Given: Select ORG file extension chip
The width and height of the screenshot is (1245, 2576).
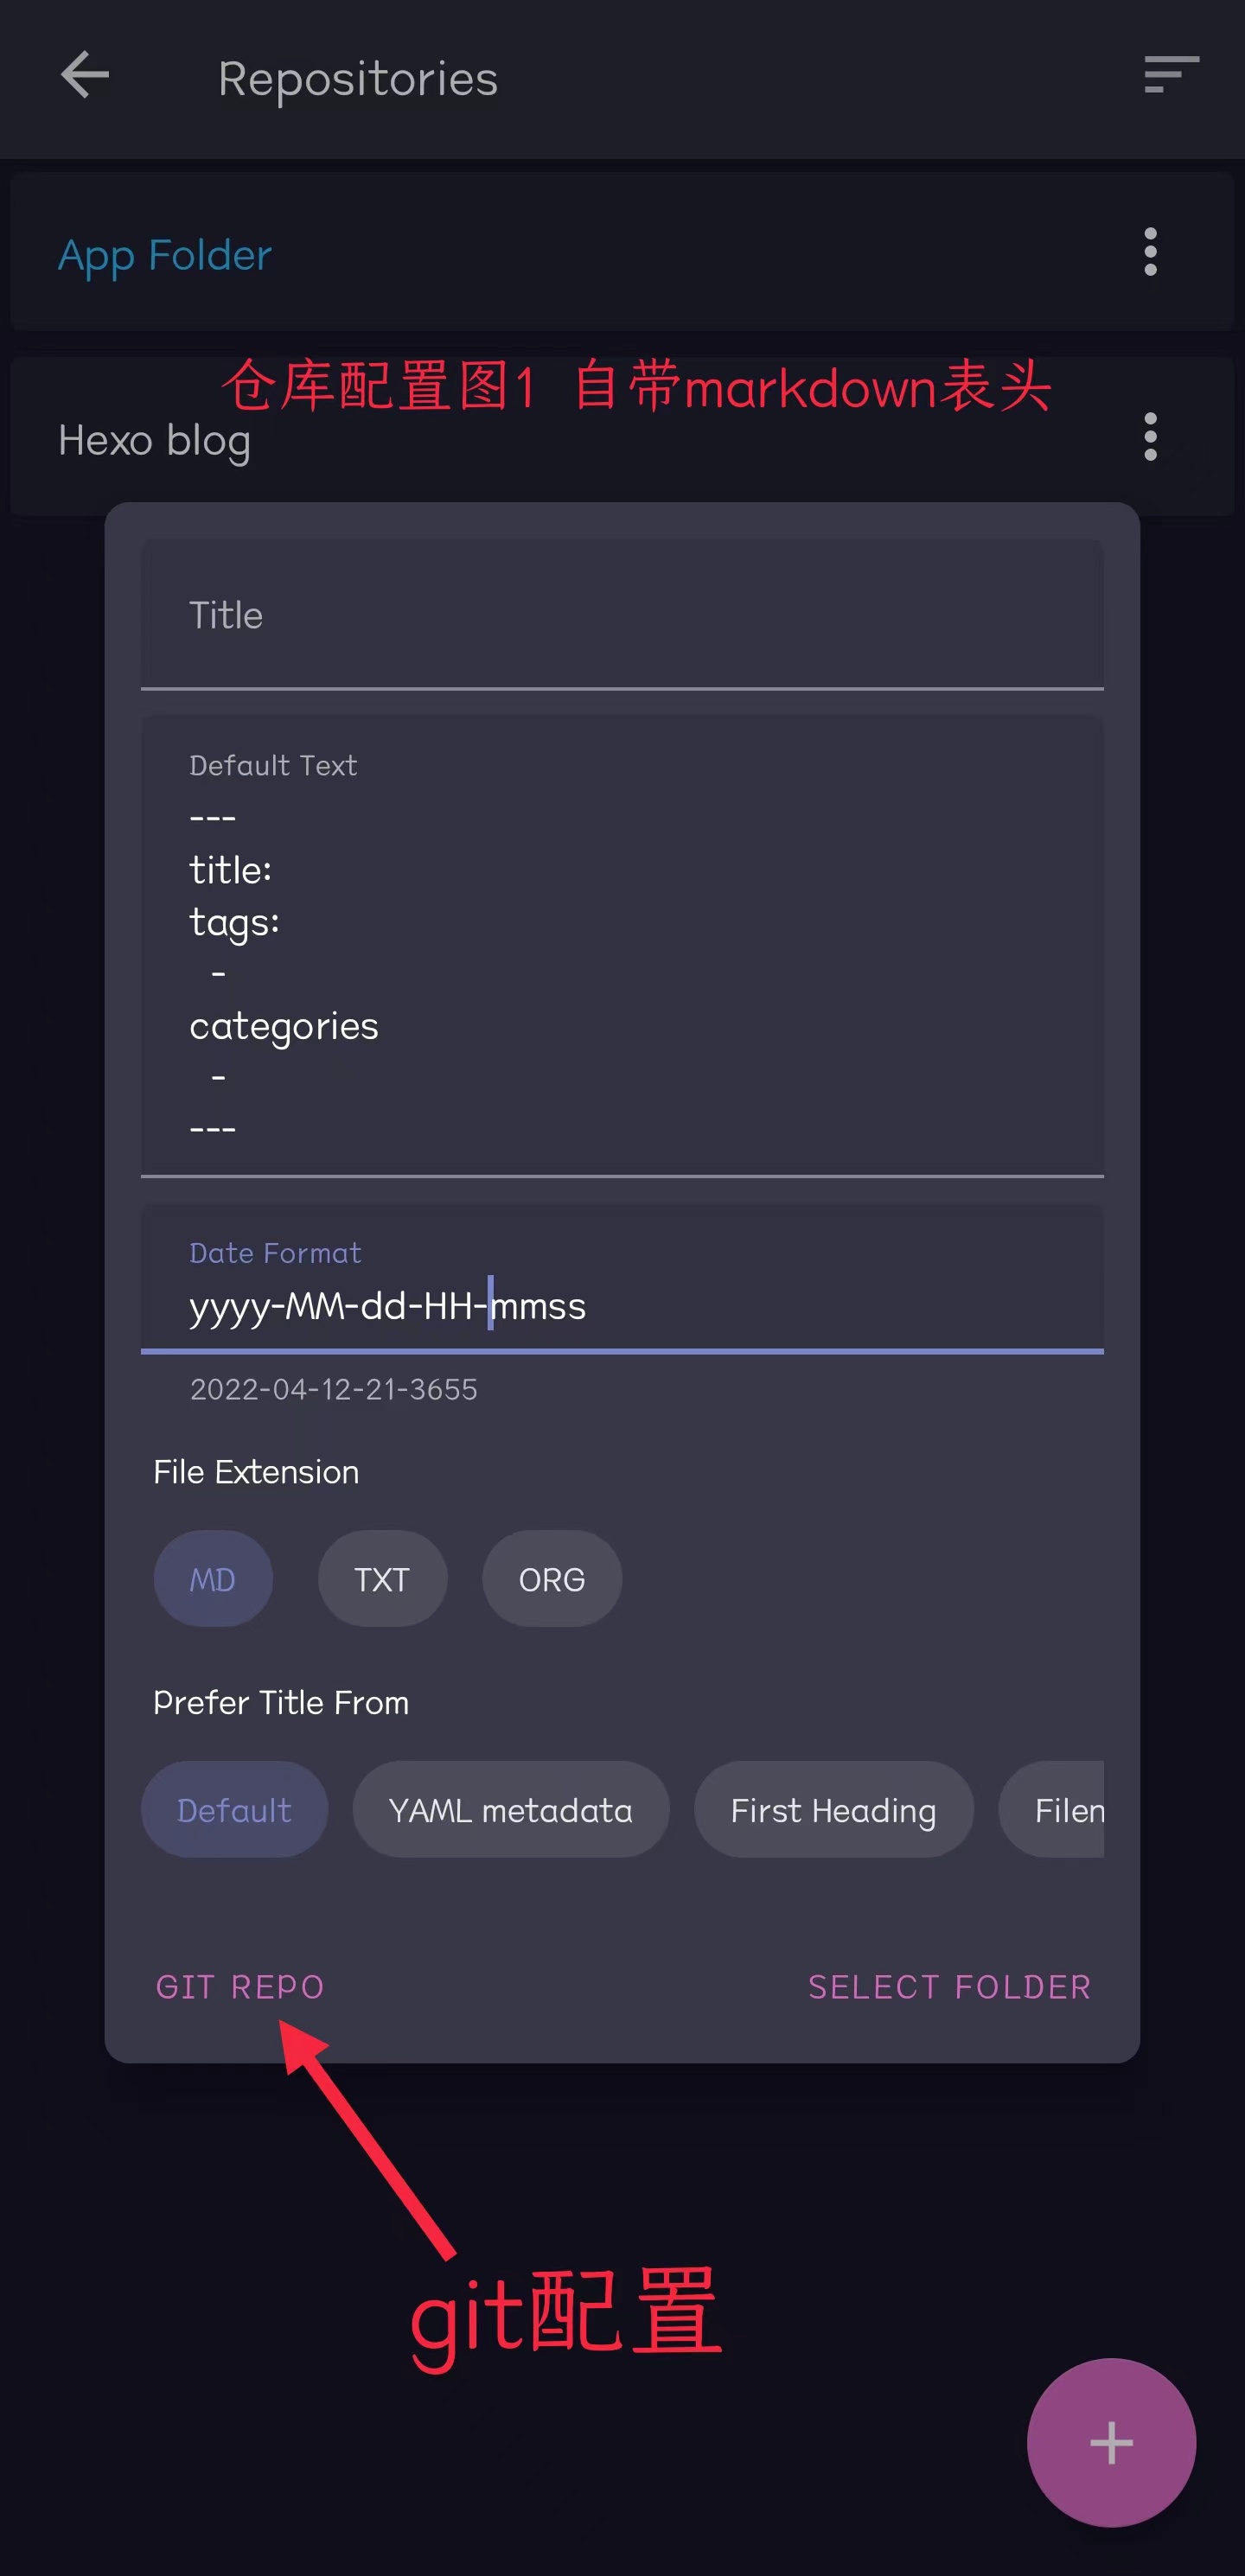Looking at the screenshot, I should point(551,1579).
